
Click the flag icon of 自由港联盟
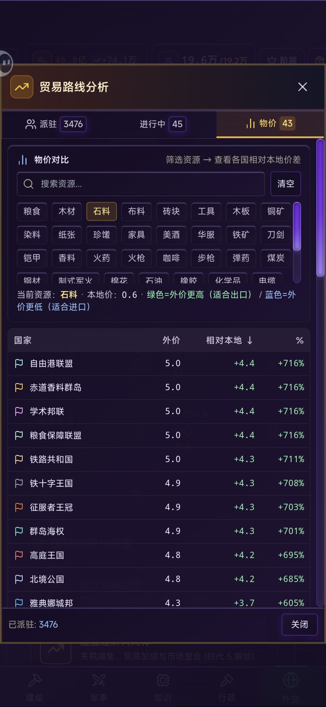point(19,363)
